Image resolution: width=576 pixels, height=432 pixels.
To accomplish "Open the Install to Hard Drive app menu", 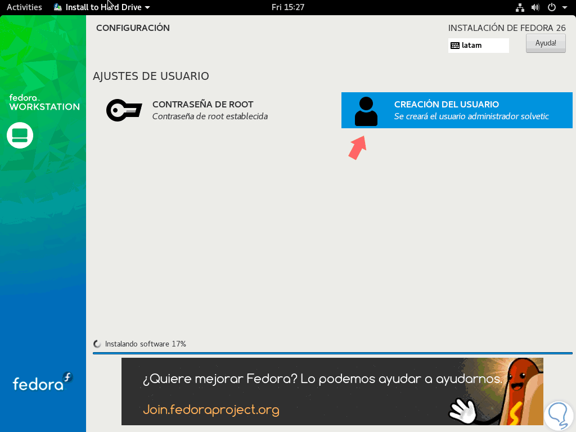I will click(102, 7).
